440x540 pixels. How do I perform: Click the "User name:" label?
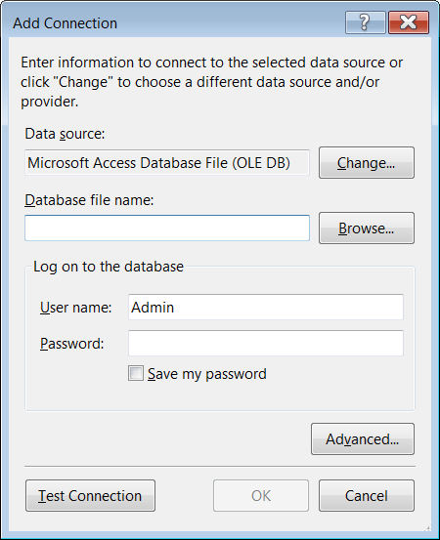click(x=76, y=308)
